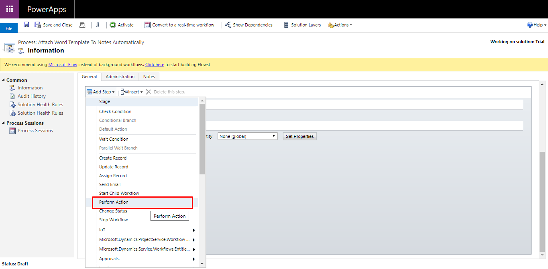Click the step menu scrollbar up arrow
The width and height of the screenshot is (548, 269).
pos(202,100)
